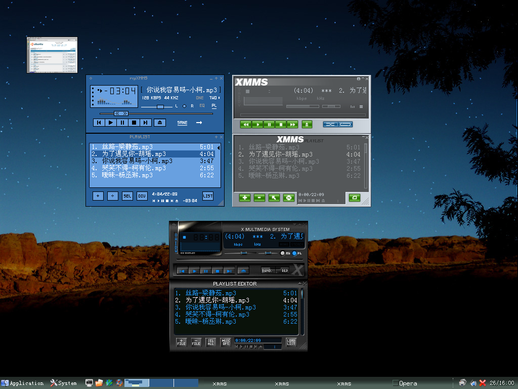Click eject button in blue myXMMS player
Image resolution: width=518 pixels, height=389 pixels.
click(x=160, y=123)
